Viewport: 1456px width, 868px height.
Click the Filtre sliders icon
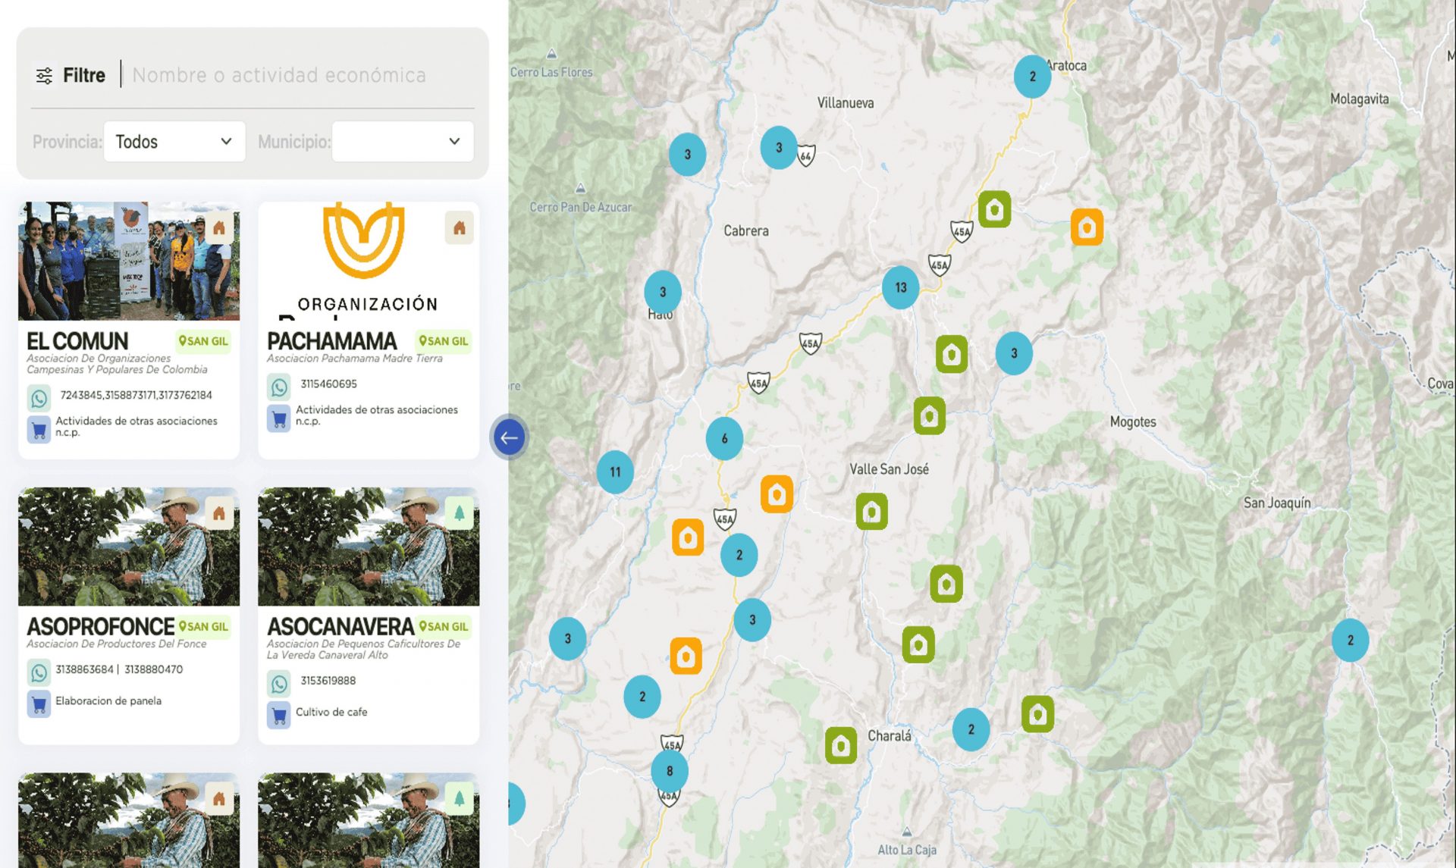point(44,75)
